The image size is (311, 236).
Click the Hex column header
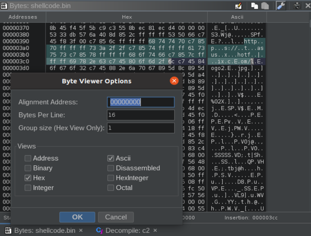127,17
